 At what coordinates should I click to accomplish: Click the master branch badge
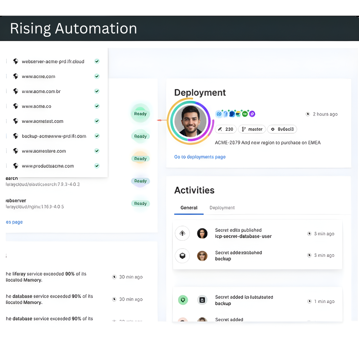252,129
